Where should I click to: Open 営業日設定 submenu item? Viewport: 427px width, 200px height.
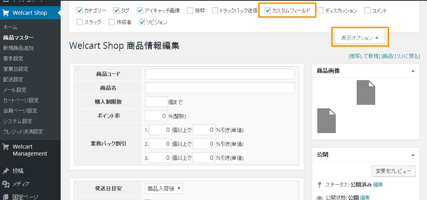(15, 69)
